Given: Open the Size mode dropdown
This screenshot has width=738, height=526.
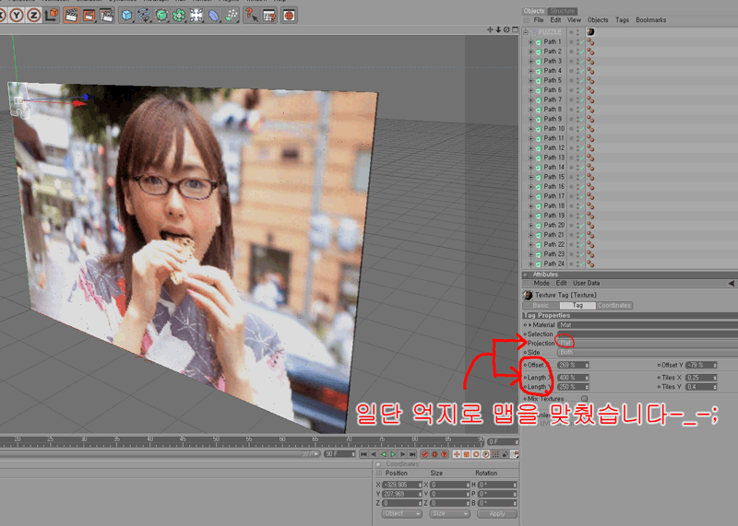Looking at the screenshot, I should (449, 514).
